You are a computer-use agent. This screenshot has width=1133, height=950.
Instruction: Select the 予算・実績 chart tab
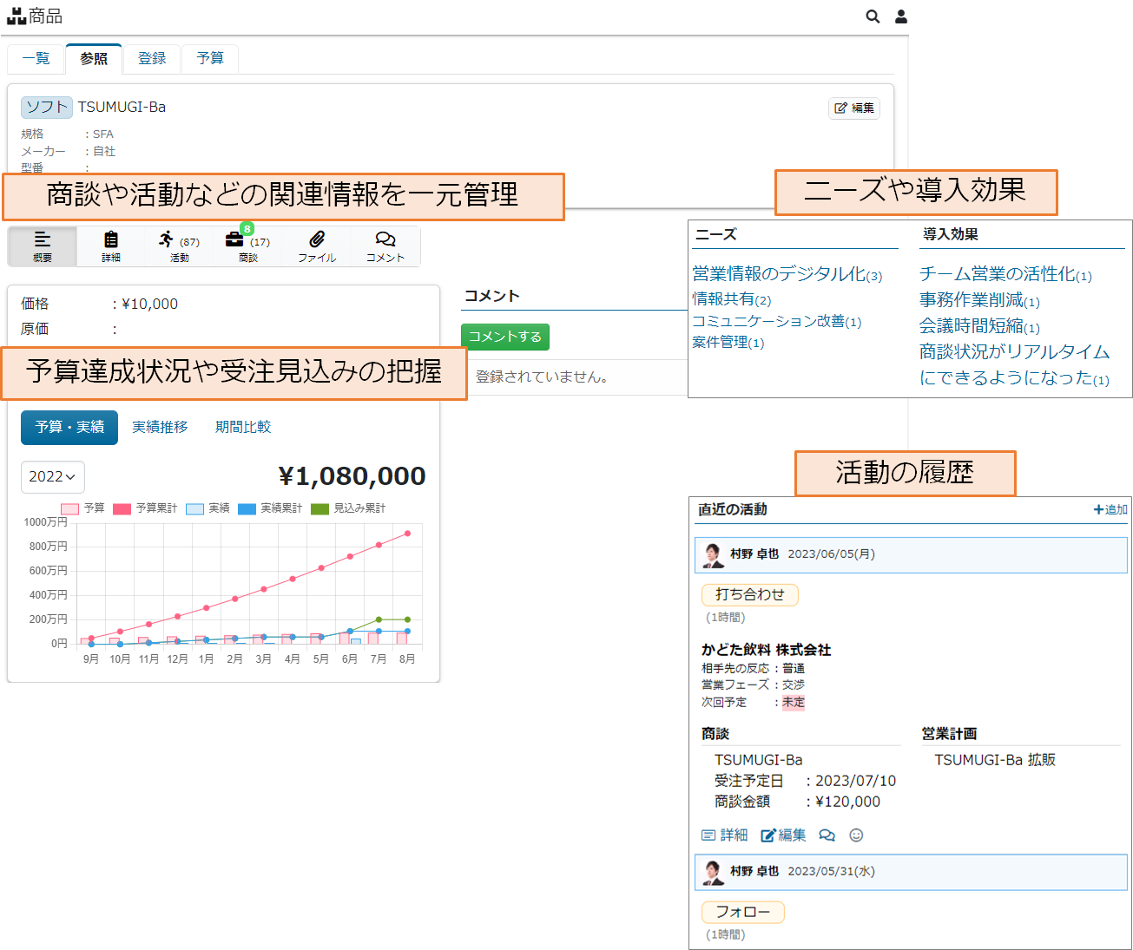(x=69, y=427)
